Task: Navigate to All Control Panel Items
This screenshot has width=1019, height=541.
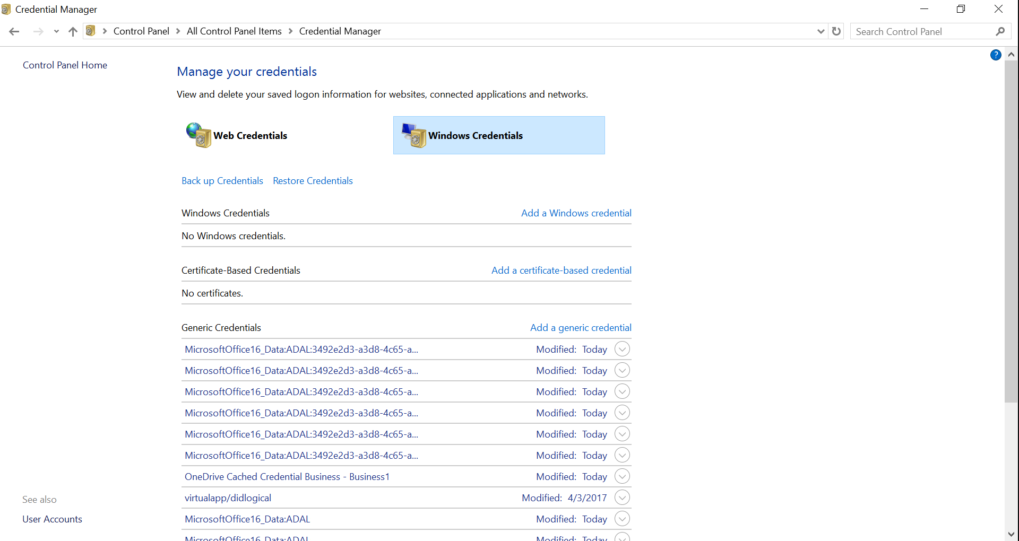Action: click(x=234, y=31)
